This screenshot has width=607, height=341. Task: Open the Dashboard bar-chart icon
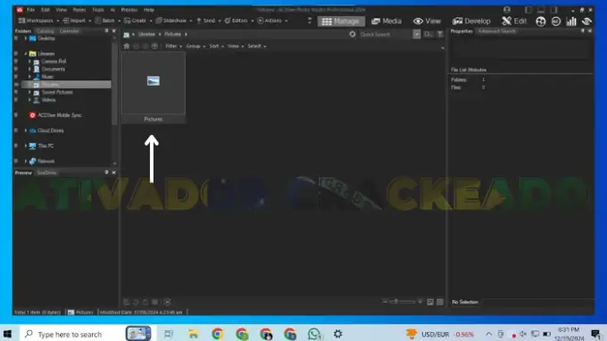pyautogui.click(x=571, y=21)
